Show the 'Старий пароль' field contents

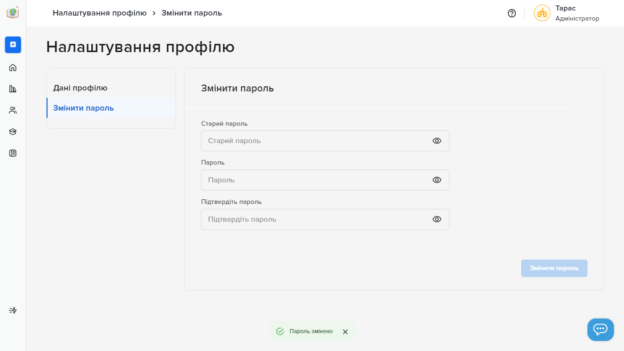(x=437, y=141)
